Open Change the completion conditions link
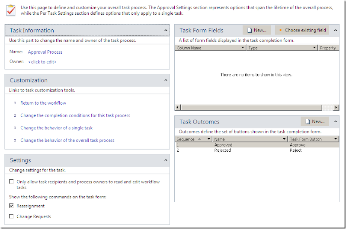This screenshot has width=346, height=229. [75, 115]
